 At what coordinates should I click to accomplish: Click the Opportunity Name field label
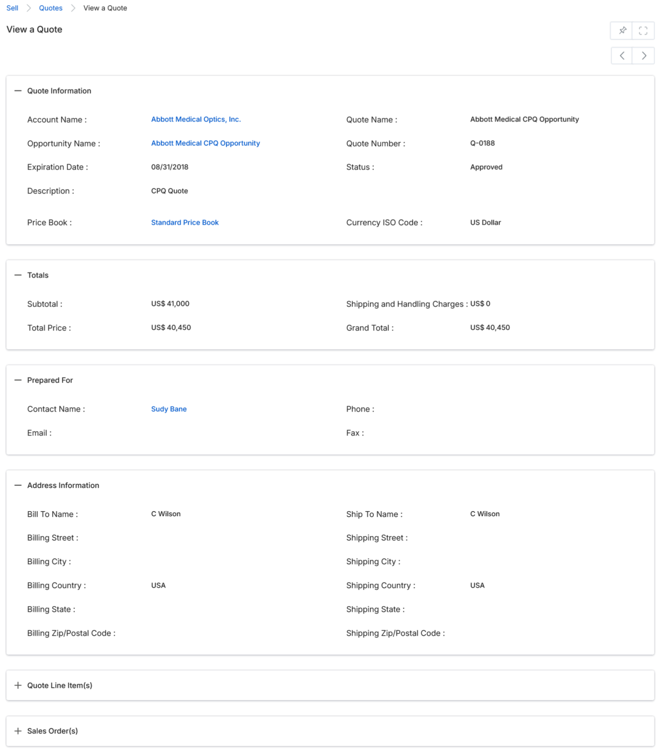64,144
